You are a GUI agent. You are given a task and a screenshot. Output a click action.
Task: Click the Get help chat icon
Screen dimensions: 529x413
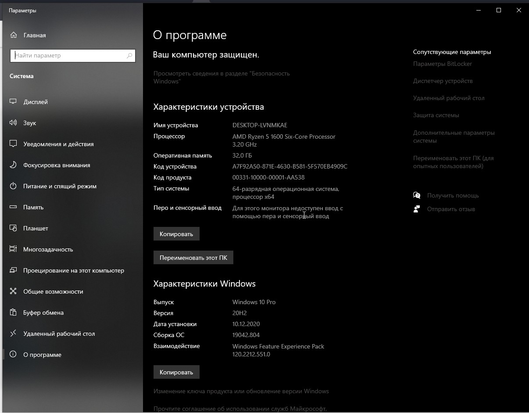point(417,195)
